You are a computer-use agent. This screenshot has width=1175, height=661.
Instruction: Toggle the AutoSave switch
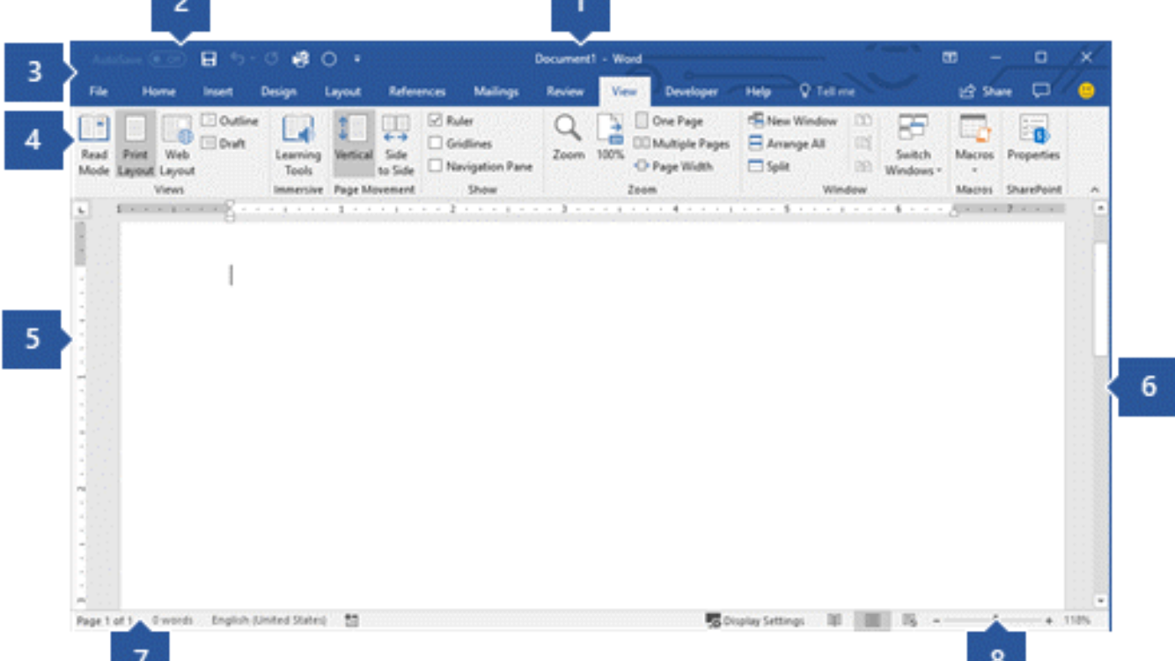click(x=166, y=60)
